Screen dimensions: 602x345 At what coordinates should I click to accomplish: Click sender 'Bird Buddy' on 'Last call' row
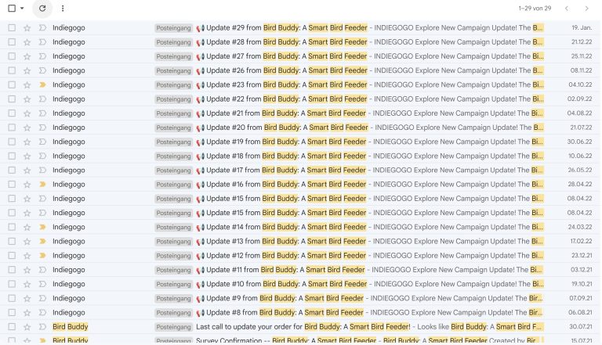coord(71,326)
